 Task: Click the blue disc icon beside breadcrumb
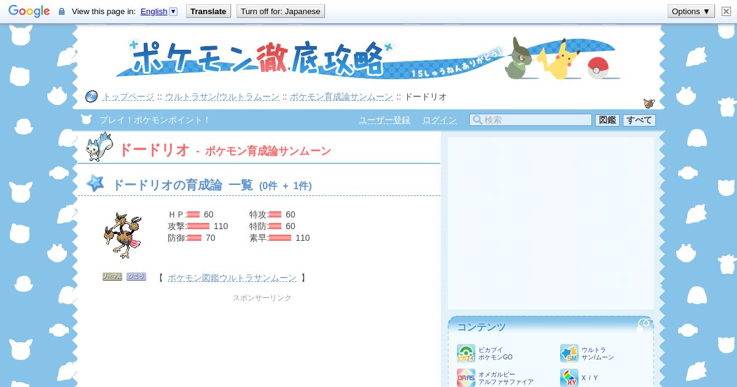92,96
